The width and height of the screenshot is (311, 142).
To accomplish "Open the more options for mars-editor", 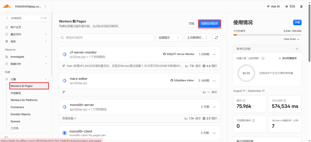I will click(x=214, y=81).
